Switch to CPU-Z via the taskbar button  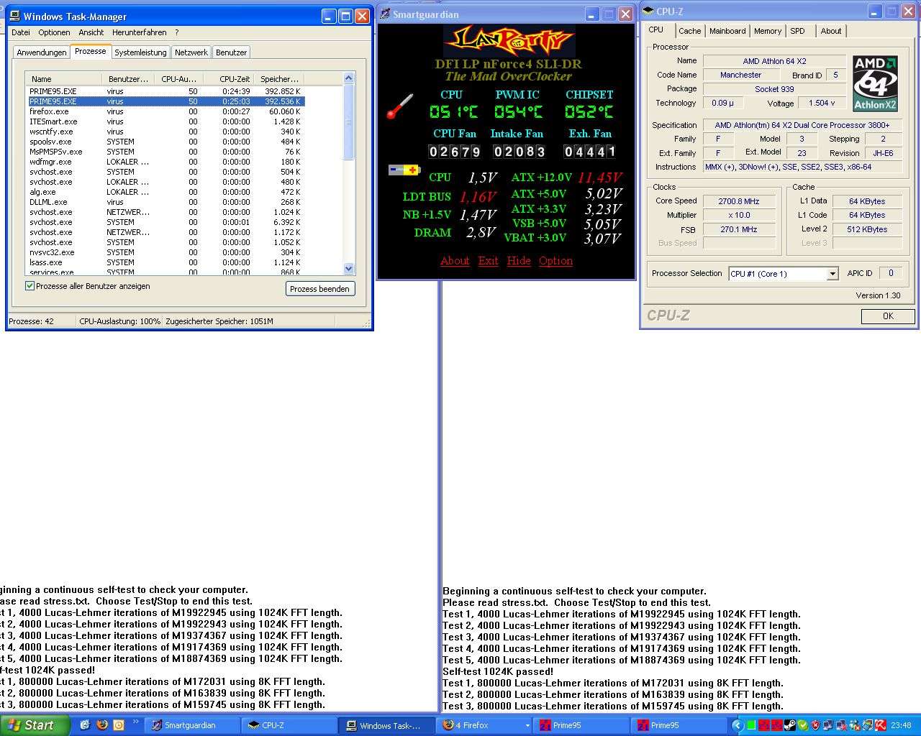[290, 726]
